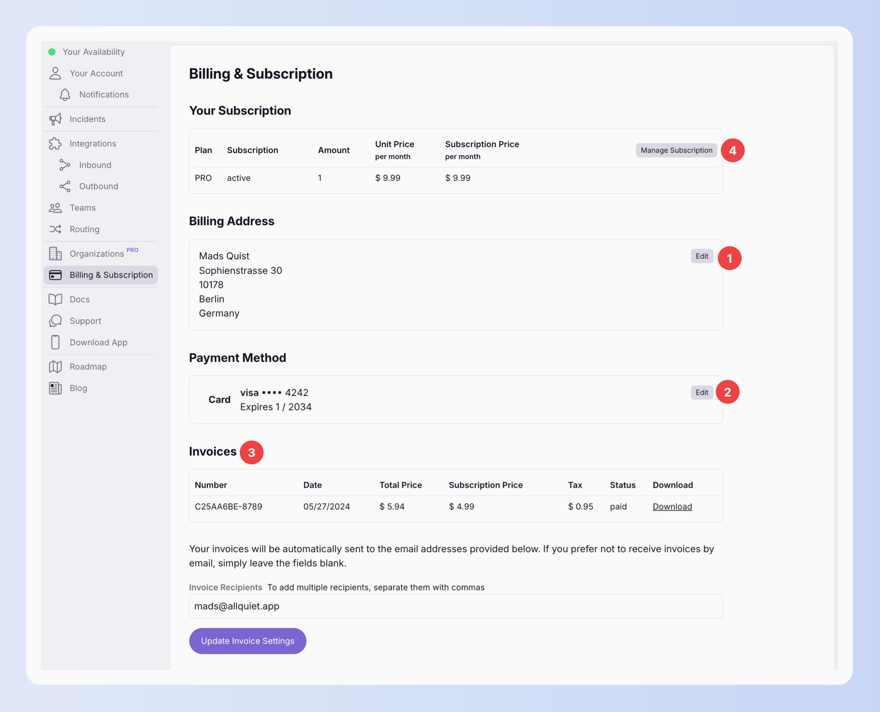
Task: Click the Routing shuffle icon
Action: [55, 229]
